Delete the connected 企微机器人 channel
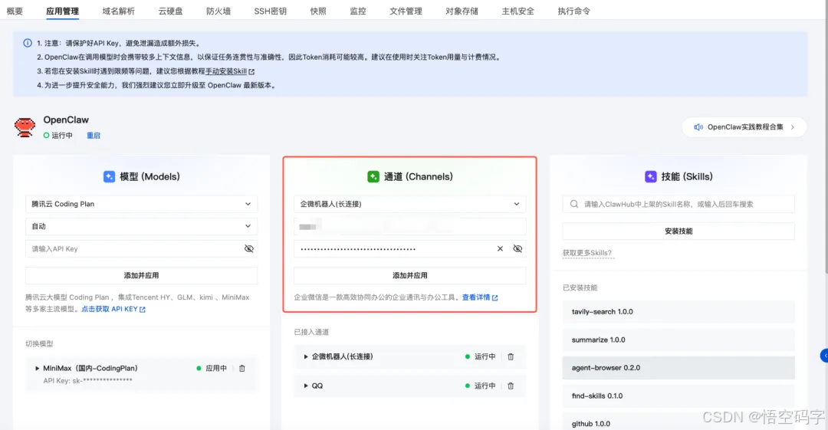The width and height of the screenshot is (828, 430). pos(511,356)
